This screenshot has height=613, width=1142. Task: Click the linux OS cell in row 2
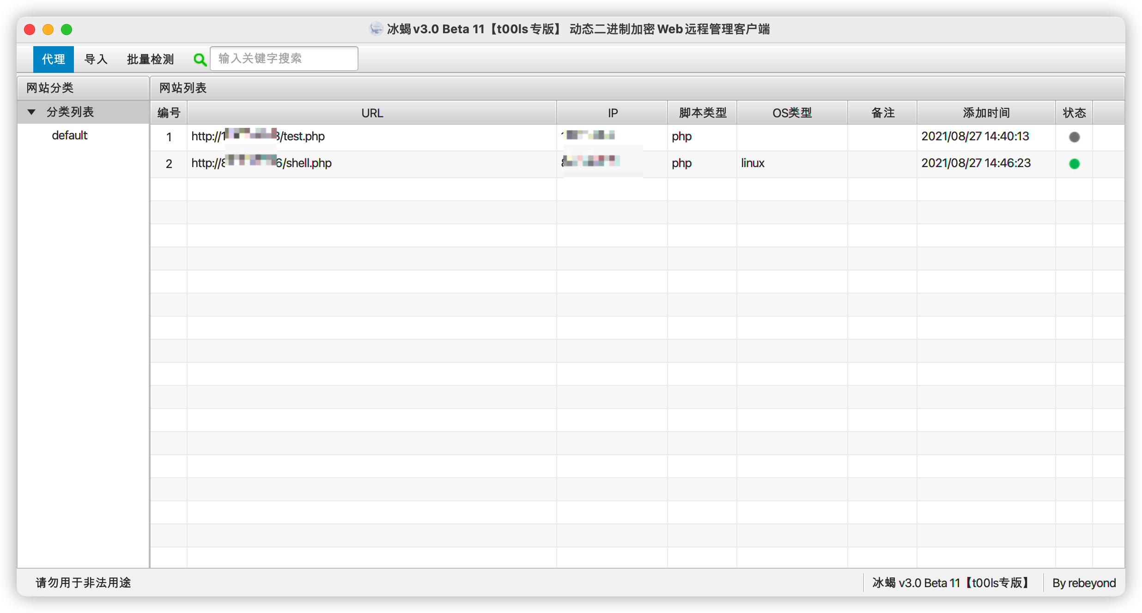click(753, 163)
